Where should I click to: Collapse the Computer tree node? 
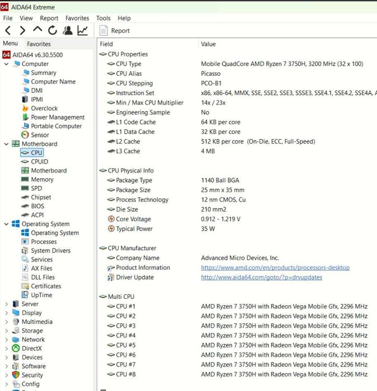tap(6, 64)
